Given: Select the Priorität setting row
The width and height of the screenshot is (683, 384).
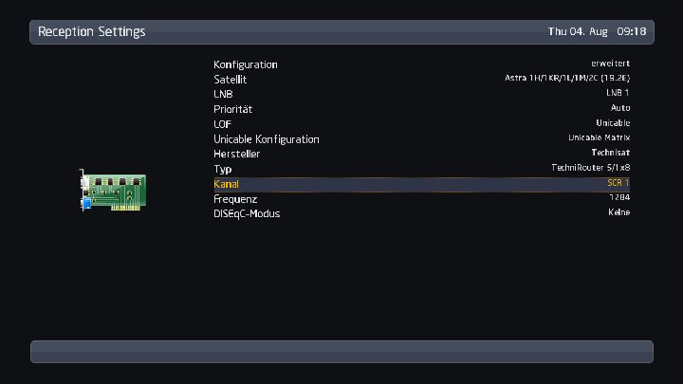Looking at the screenshot, I should pyautogui.click(x=233, y=109).
